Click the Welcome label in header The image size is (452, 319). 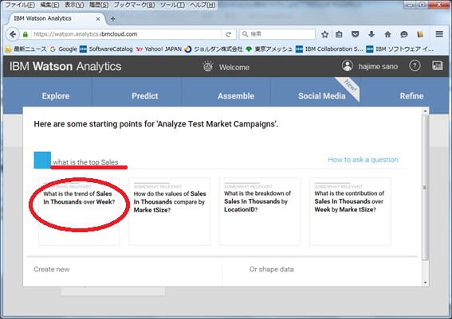234,68
